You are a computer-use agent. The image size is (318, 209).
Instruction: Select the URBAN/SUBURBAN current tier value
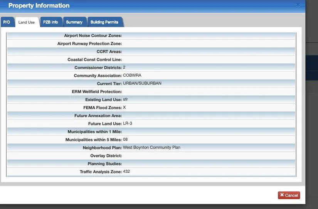pos(142,83)
